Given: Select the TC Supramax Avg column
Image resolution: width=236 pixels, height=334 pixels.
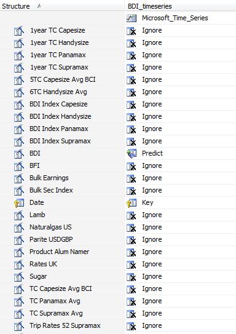Looking at the screenshot, I should (56, 313).
